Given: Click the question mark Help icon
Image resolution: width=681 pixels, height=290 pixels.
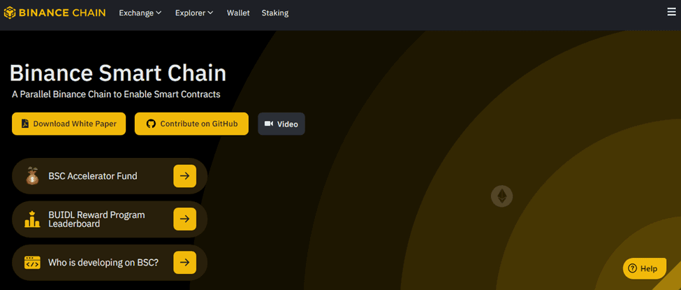Looking at the screenshot, I should pyautogui.click(x=632, y=268).
